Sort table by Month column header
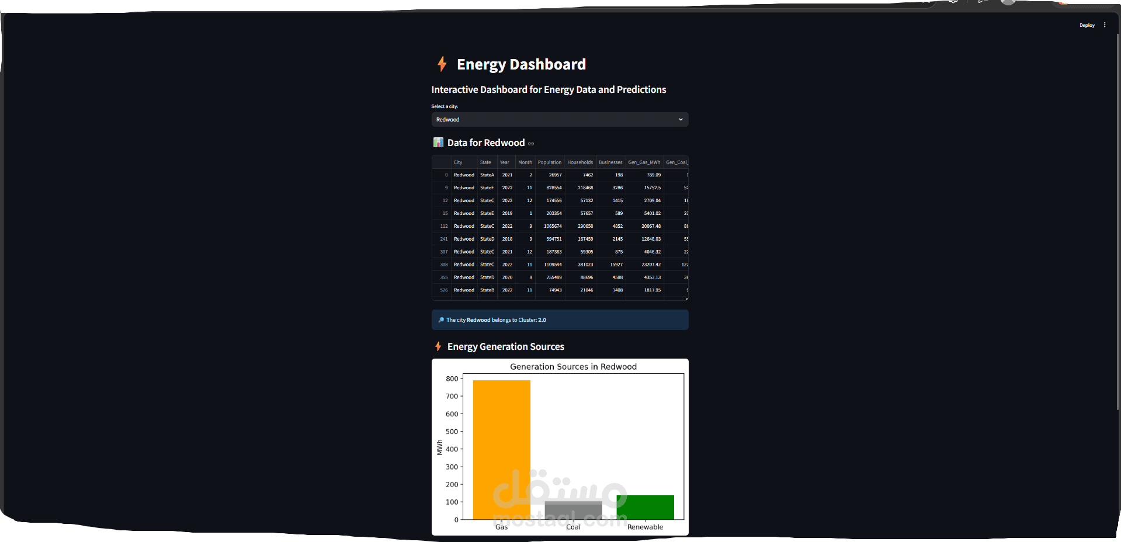The height and width of the screenshot is (542, 1121). pyautogui.click(x=525, y=162)
